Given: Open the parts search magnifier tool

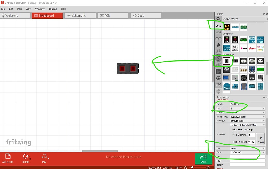Looking at the screenshot, I should 218,19.
